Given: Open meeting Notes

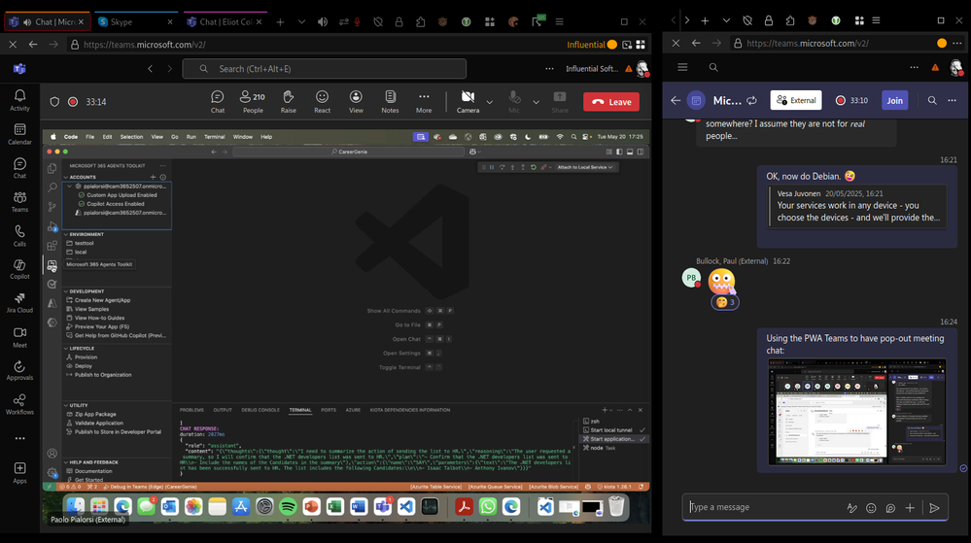Looking at the screenshot, I should click(390, 102).
